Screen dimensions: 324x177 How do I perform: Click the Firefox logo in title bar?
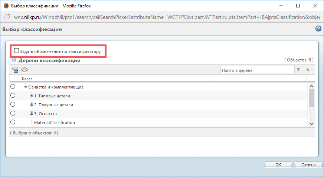6,6
